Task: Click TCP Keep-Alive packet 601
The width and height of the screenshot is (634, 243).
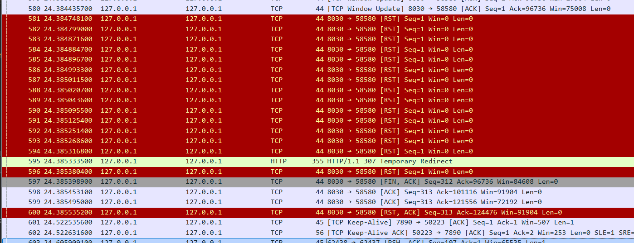Action: tap(317, 222)
